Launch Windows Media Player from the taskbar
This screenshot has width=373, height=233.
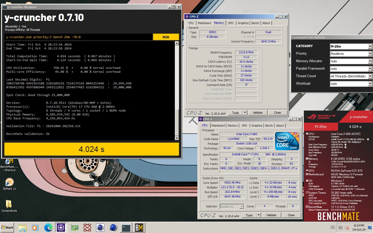(x=35, y=228)
